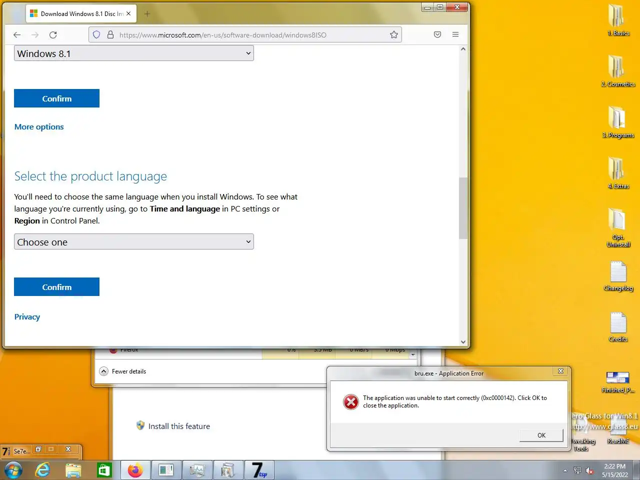Click Install this feature option

(179, 426)
